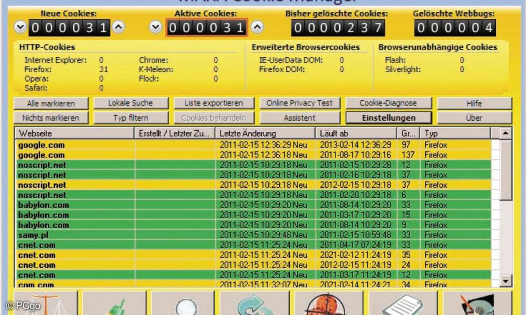Click the list scrollbar up arrow
The width and height of the screenshot is (526, 315).
[506, 133]
